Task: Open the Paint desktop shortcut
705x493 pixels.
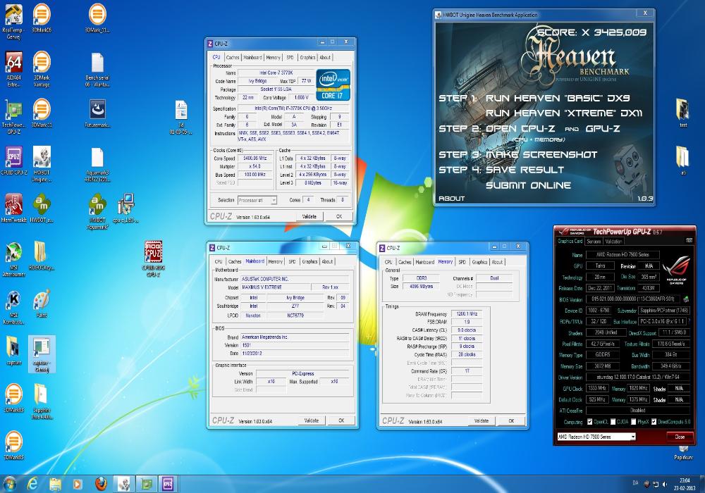Action: coord(42,304)
